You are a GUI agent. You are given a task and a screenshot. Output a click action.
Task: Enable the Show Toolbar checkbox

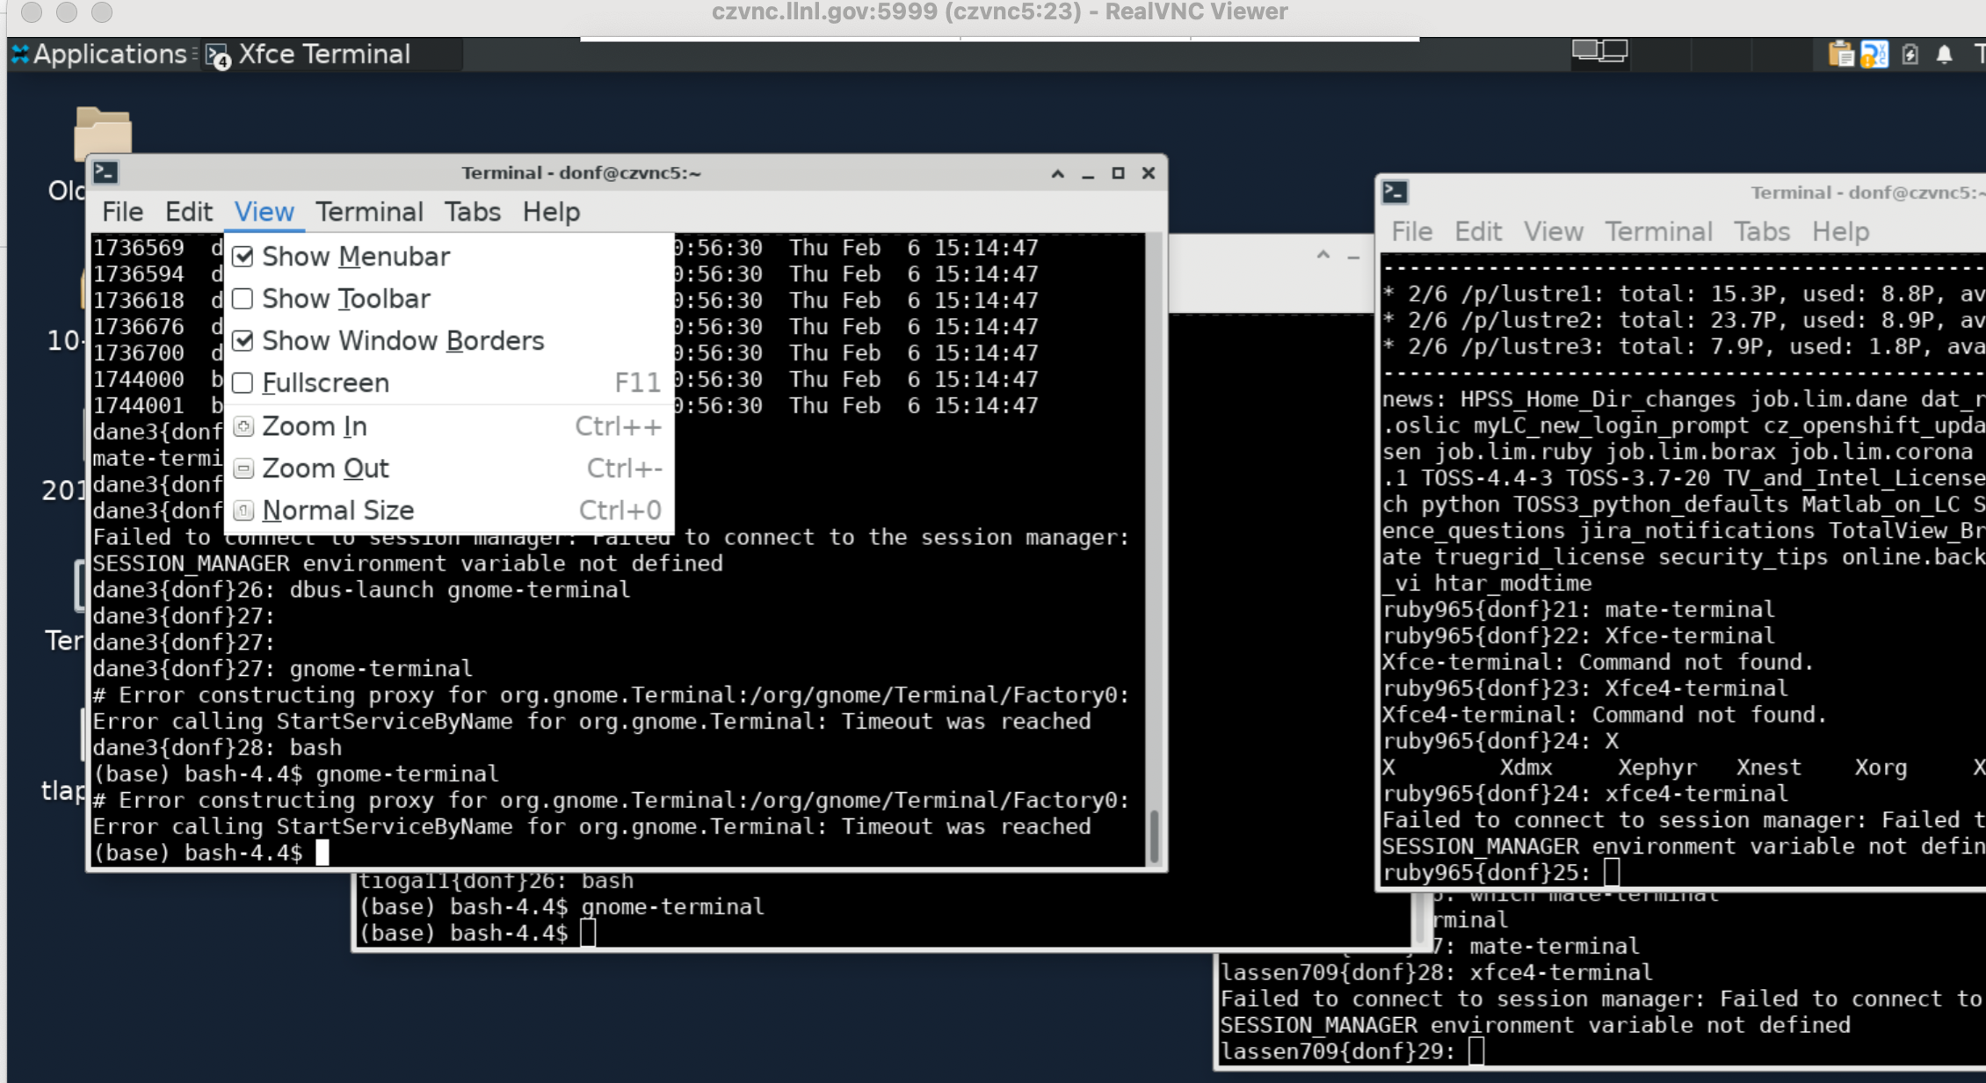click(243, 299)
